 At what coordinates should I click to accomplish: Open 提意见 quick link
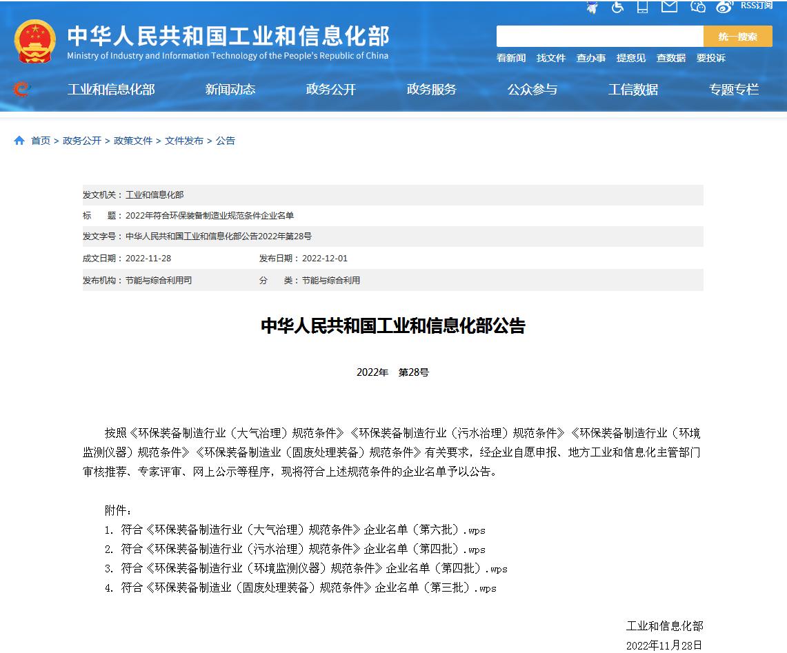point(631,58)
